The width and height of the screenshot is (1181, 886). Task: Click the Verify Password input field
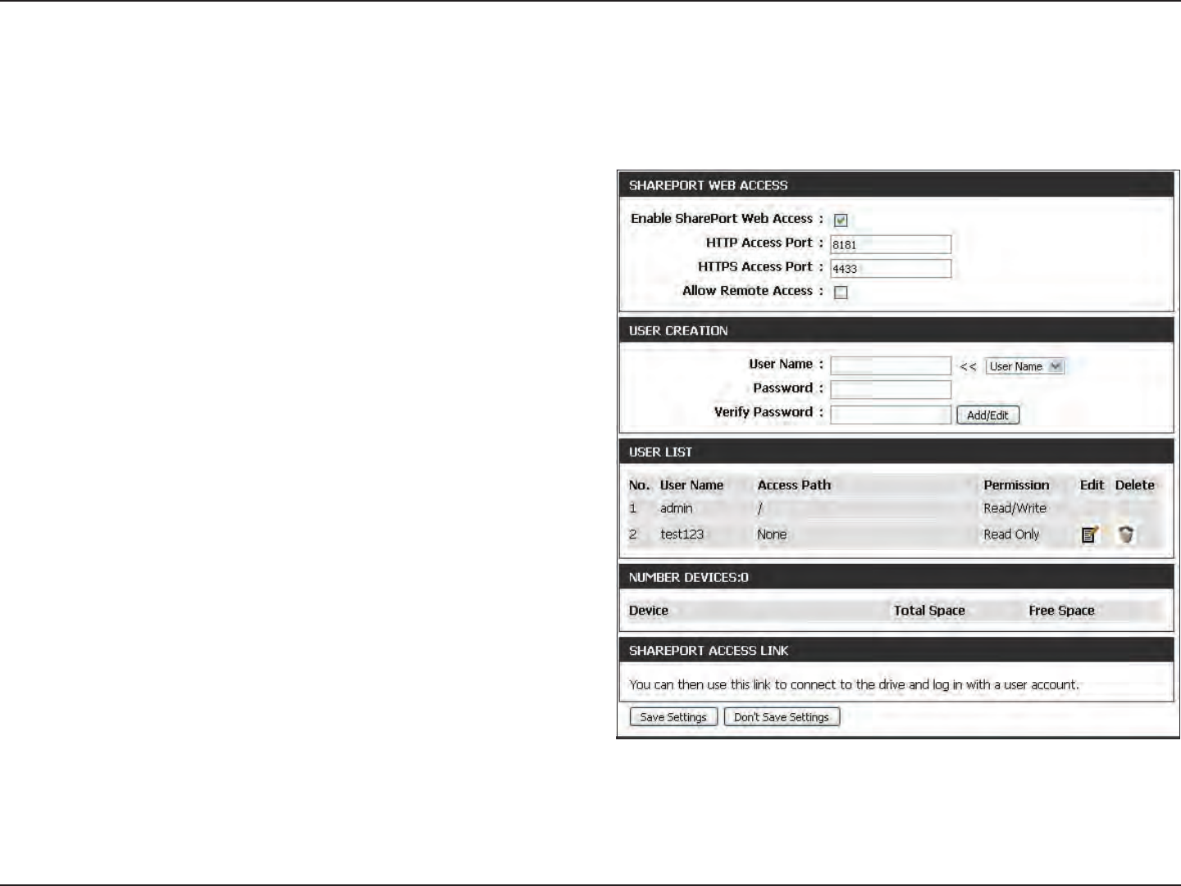[x=891, y=414]
